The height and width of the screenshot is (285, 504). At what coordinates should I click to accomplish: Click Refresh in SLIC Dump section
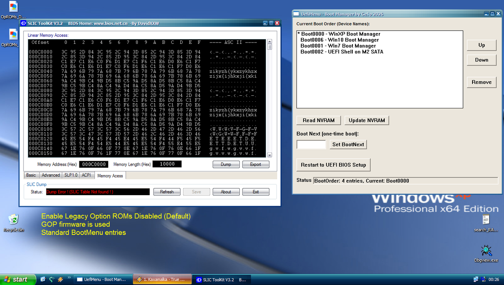(x=167, y=192)
